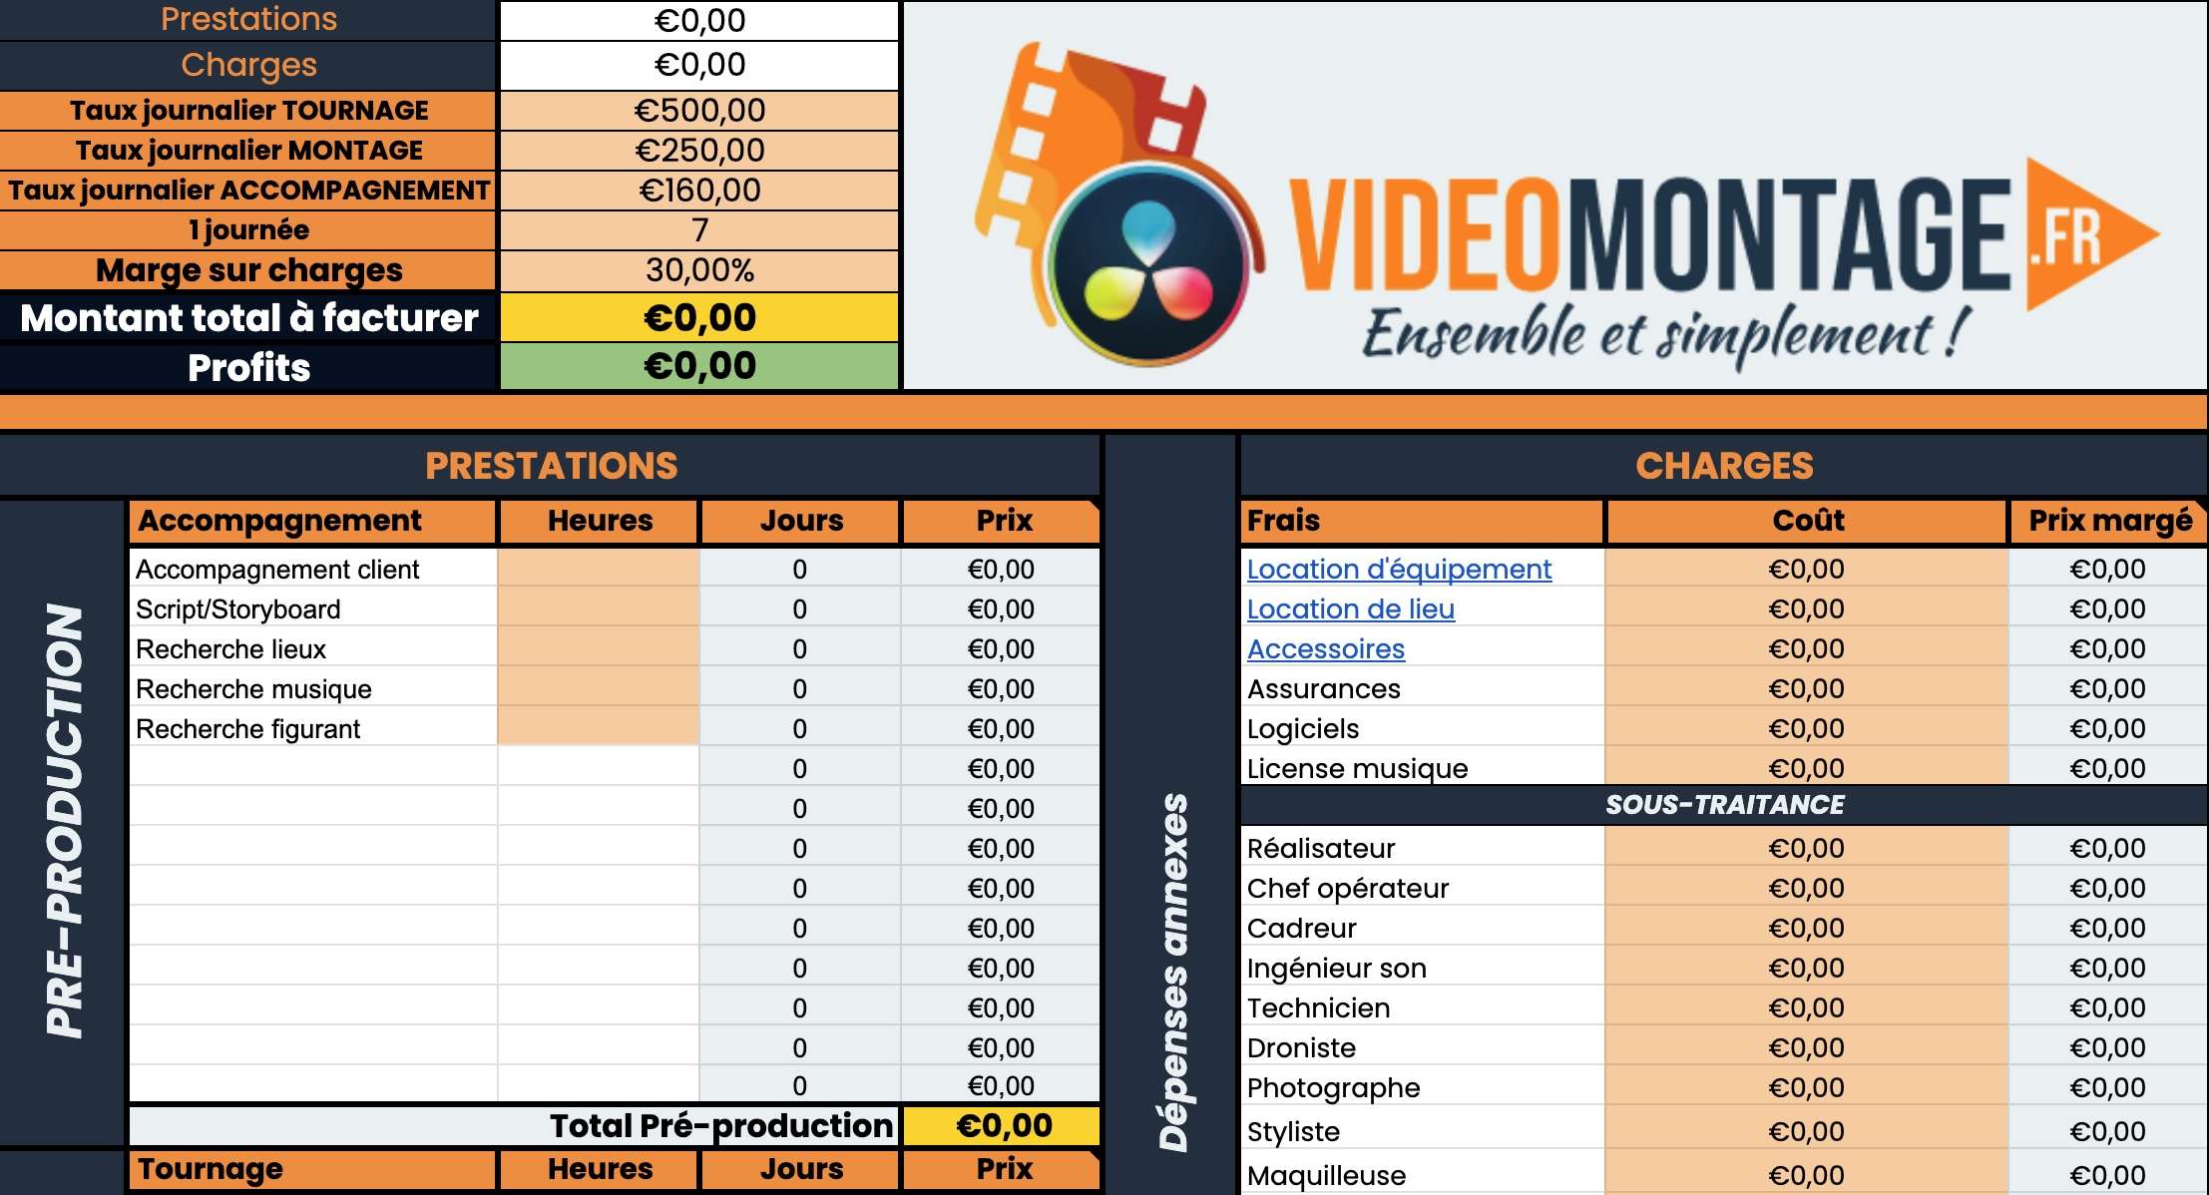Select the green Profits value cell
2209x1195 pixels.
click(699, 366)
